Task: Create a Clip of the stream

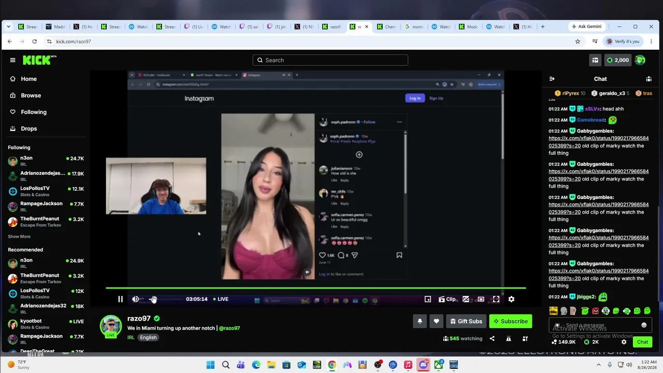Action: click(x=447, y=299)
